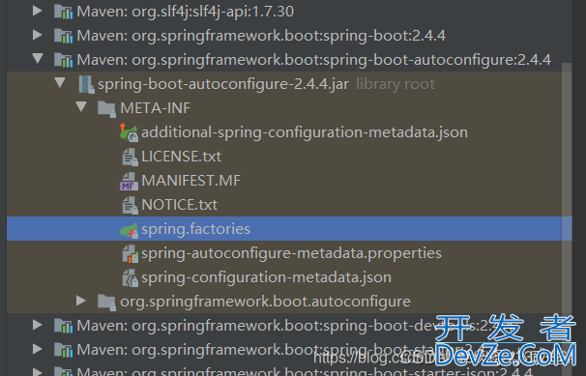The height and width of the screenshot is (376, 586).
Task: Collapse the spring-boot-autoconfigure-2.4.4.jar node
Action: click(x=60, y=82)
